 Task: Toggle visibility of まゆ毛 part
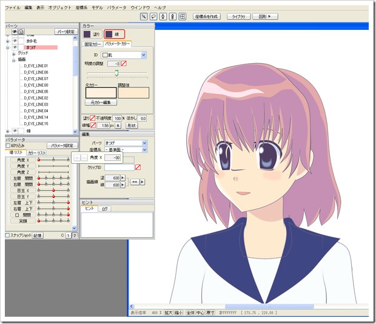coord(15,41)
